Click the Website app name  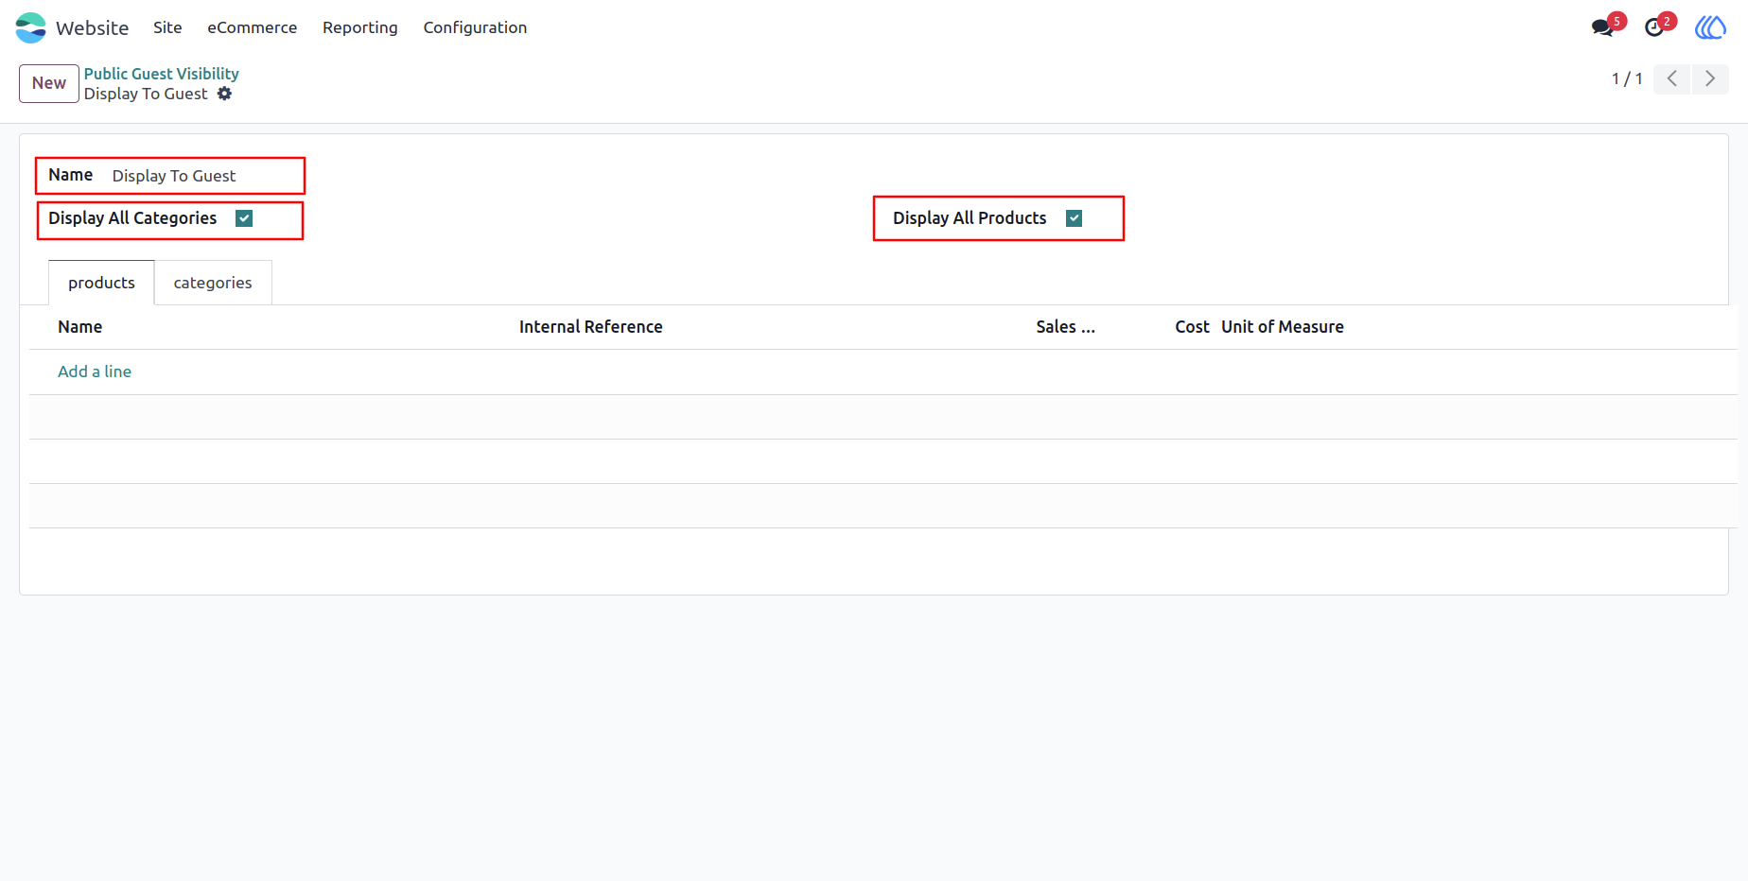tap(92, 27)
